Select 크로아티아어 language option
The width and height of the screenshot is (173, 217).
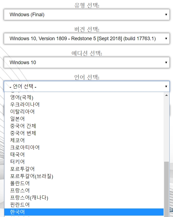coord(84,148)
